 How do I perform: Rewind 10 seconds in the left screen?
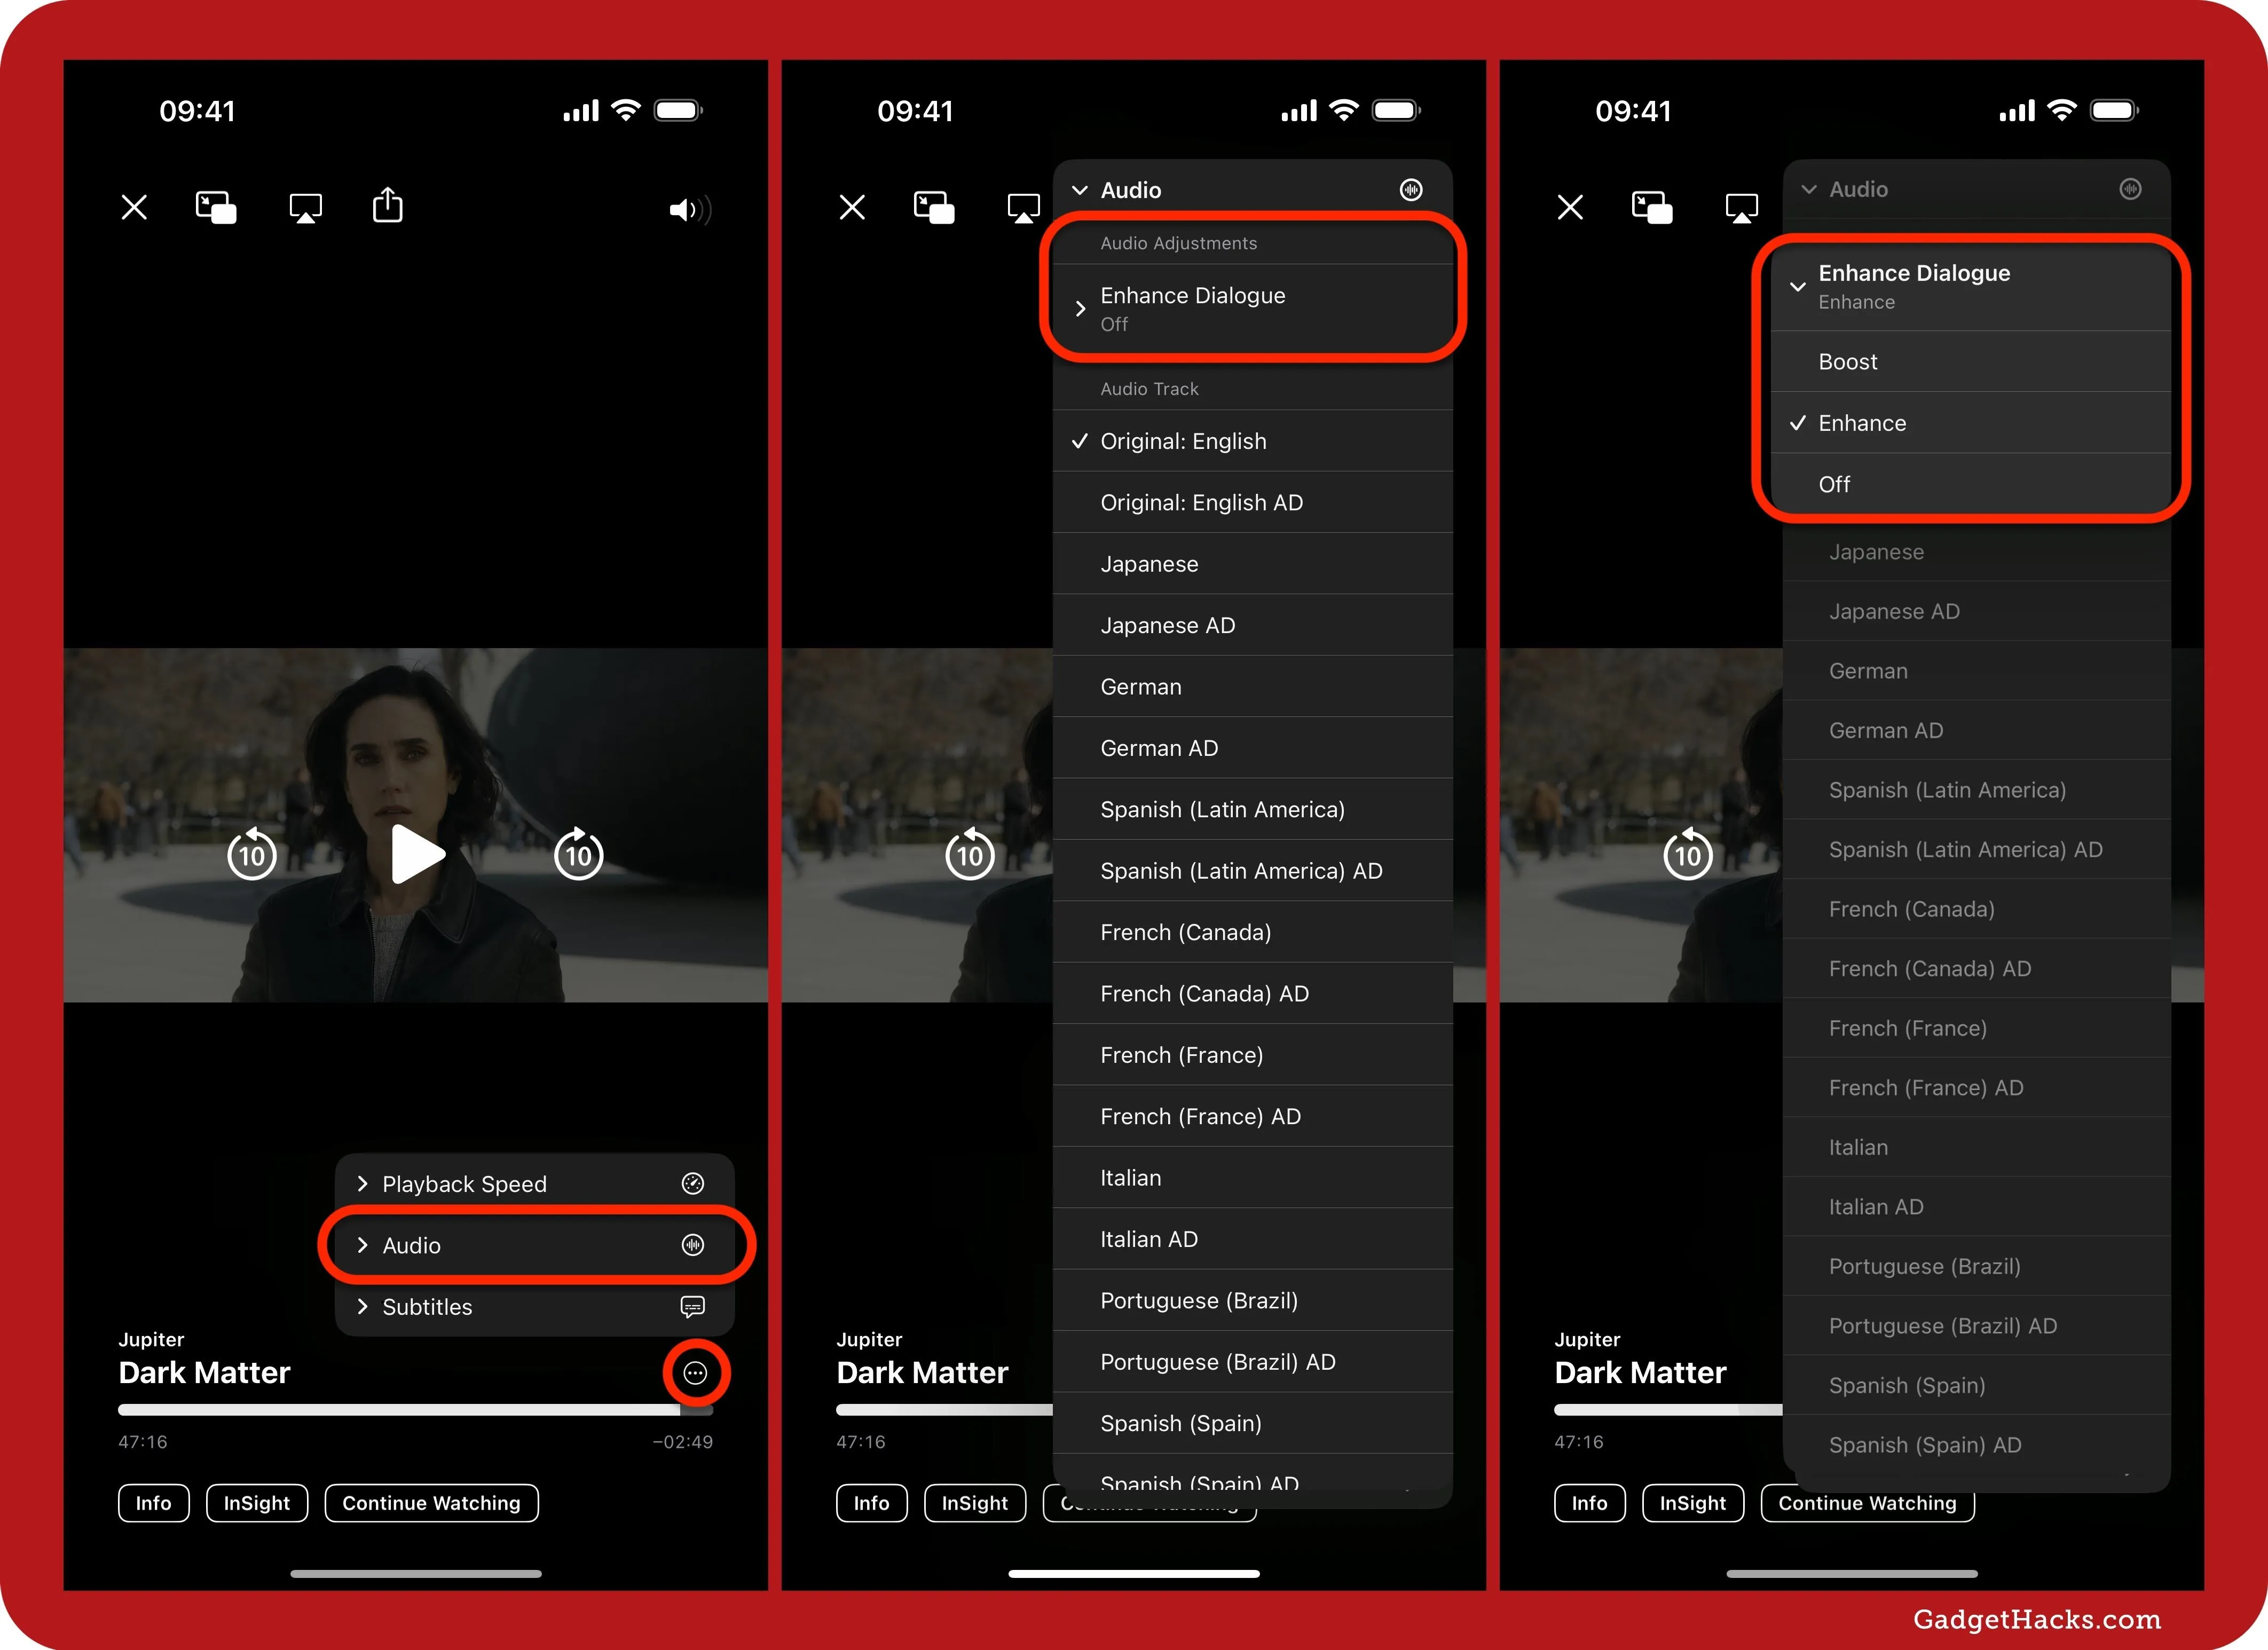[x=252, y=854]
